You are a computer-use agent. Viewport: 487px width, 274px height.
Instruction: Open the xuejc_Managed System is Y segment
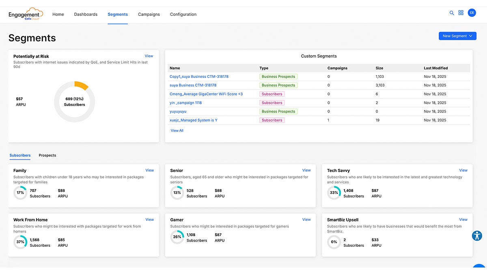[x=194, y=120]
